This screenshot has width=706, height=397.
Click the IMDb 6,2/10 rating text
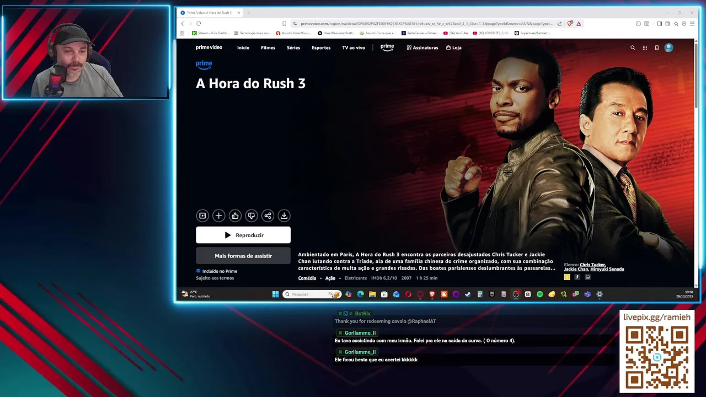(x=384, y=278)
